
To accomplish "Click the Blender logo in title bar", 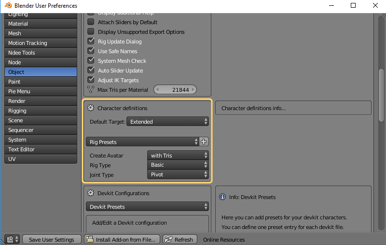I will (x=8, y=5).
